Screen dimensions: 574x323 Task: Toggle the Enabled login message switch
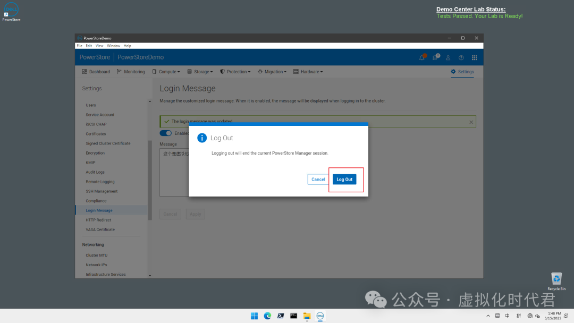165,133
